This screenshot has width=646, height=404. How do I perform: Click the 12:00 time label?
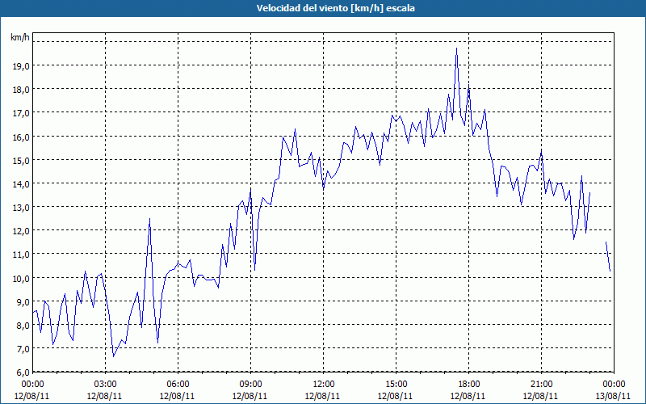coord(324,385)
